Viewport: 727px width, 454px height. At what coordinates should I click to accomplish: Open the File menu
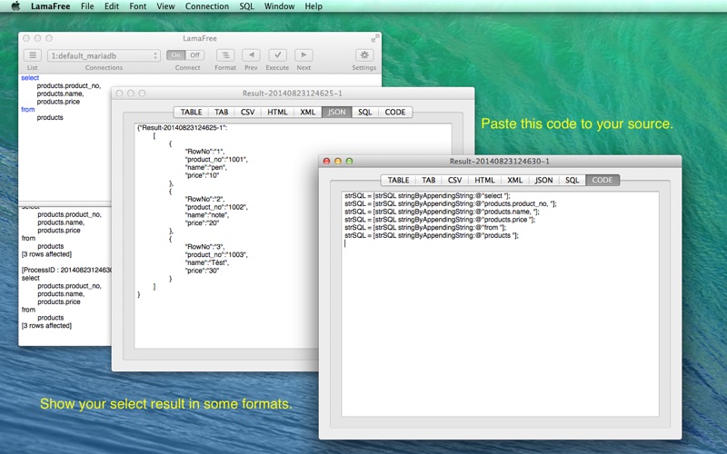click(x=87, y=6)
